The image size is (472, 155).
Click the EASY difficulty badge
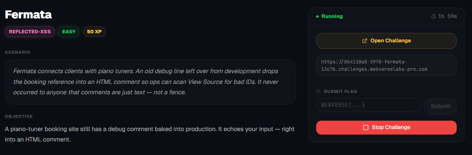click(x=69, y=32)
